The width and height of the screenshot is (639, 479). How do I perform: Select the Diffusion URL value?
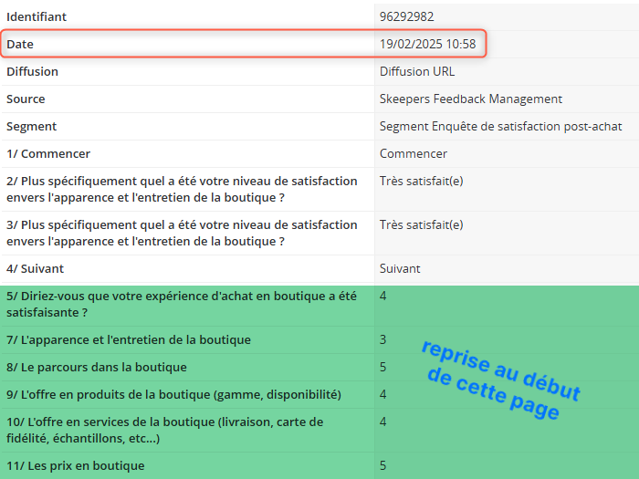pos(417,71)
